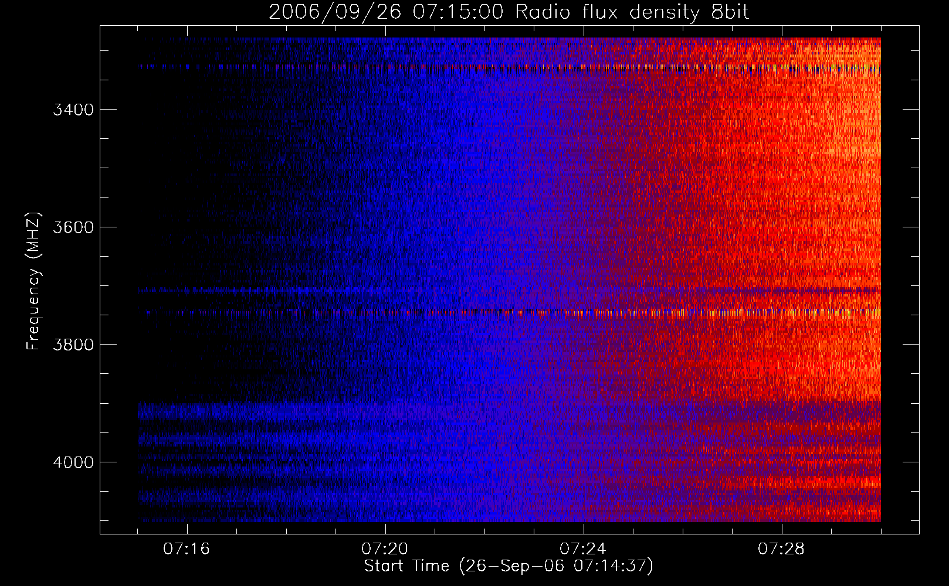Select the 3800 frequency tick label
This screenshot has height=586, width=949.
point(73,345)
